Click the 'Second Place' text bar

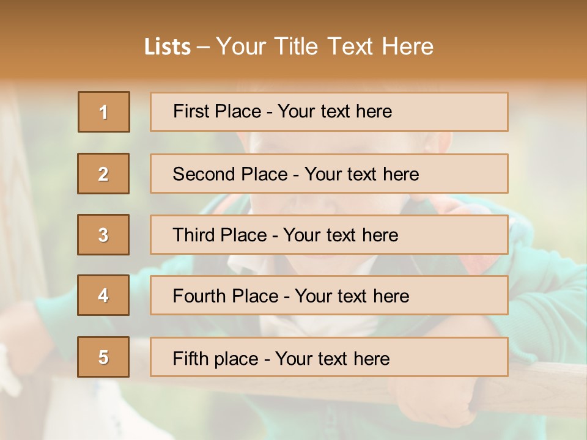pos(329,174)
